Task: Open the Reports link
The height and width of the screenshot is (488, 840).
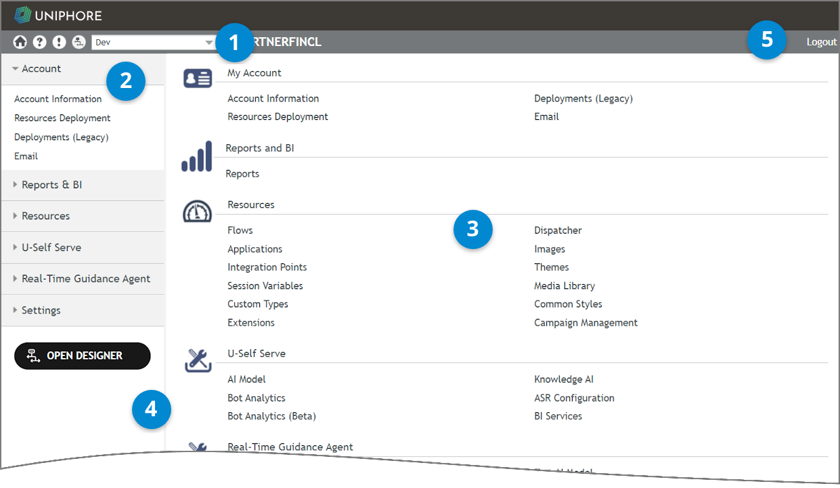Action: 242,174
